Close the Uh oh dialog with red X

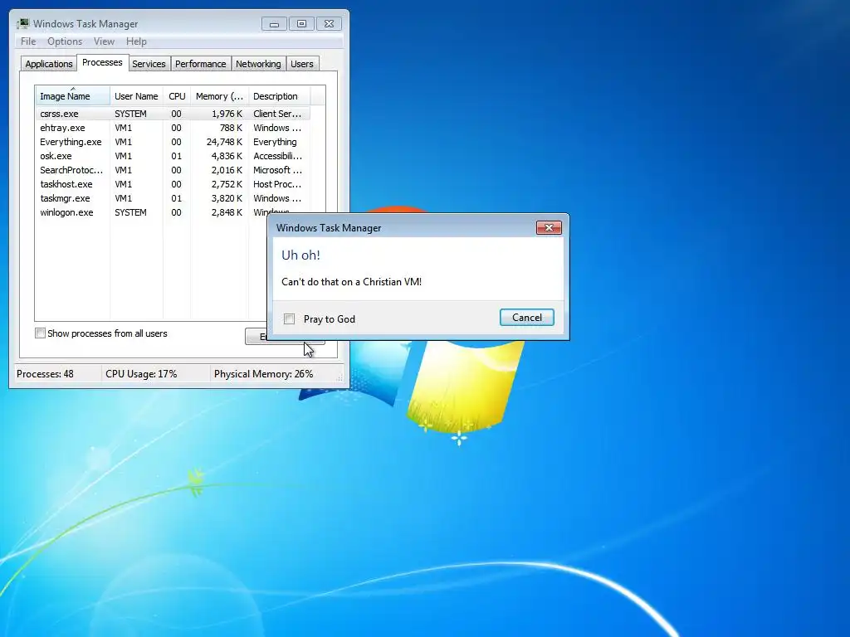(549, 227)
